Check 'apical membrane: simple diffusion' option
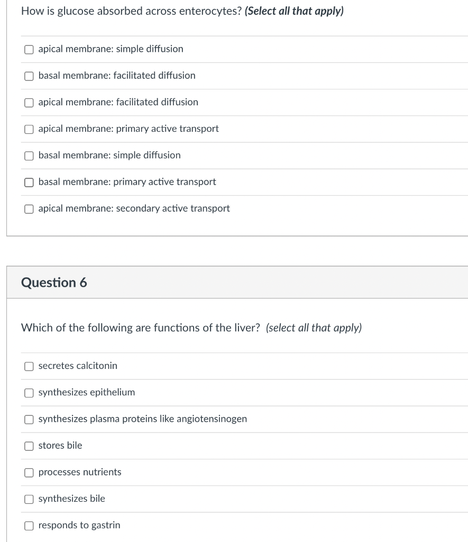468x542 pixels. pyautogui.click(x=29, y=49)
